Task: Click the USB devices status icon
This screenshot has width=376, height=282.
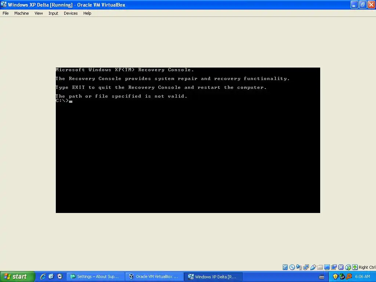Action: point(313,267)
